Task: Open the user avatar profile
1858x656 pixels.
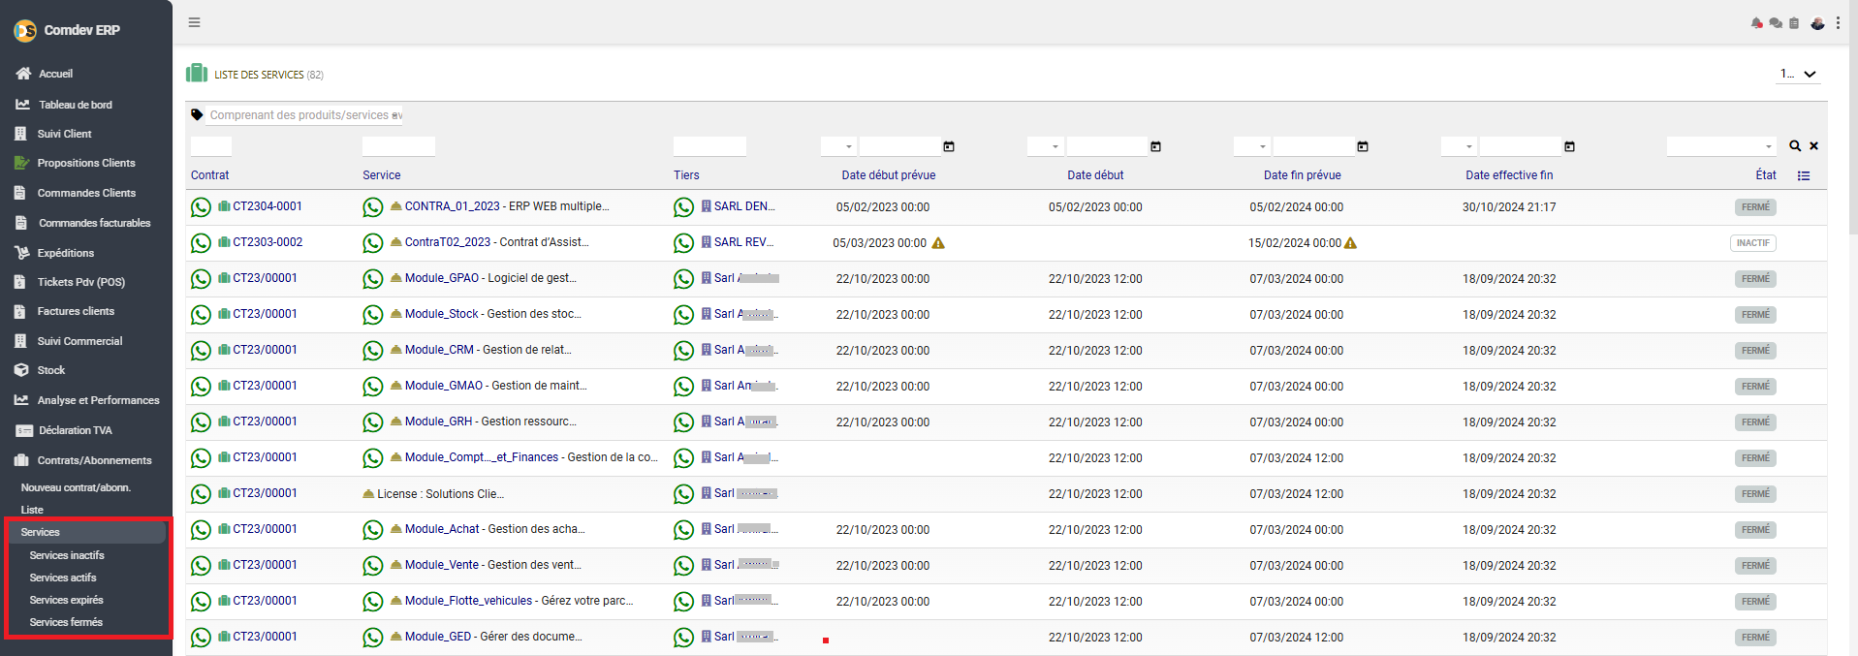Action: [x=1817, y=23]
